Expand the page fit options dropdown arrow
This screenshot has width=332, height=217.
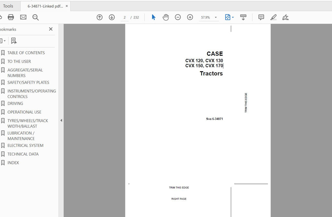[233, 17]
